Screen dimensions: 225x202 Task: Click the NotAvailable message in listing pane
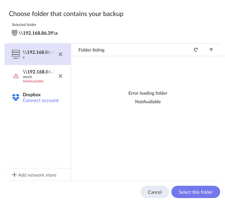(148, 102)
